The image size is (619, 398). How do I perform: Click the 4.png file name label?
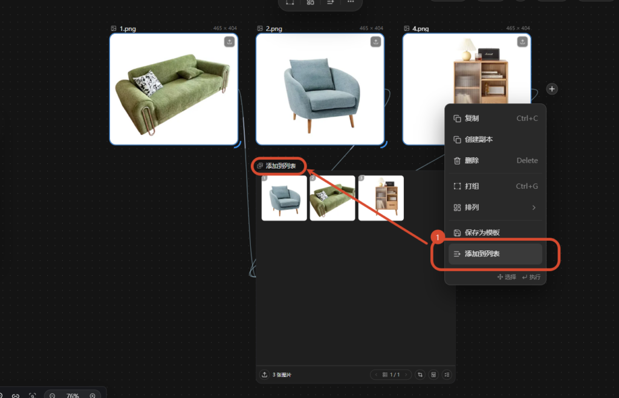[x=421, y=29]
